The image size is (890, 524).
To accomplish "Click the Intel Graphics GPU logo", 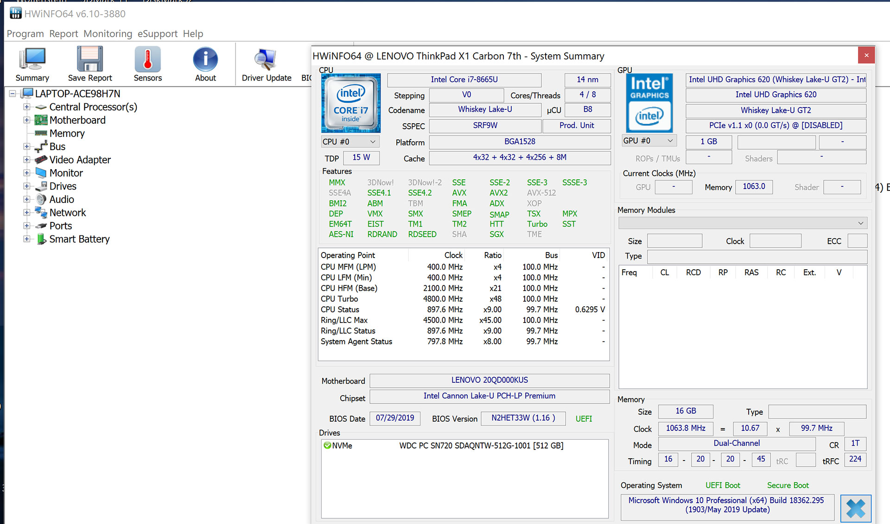I will pyautogui.click(x=649, y=103).
